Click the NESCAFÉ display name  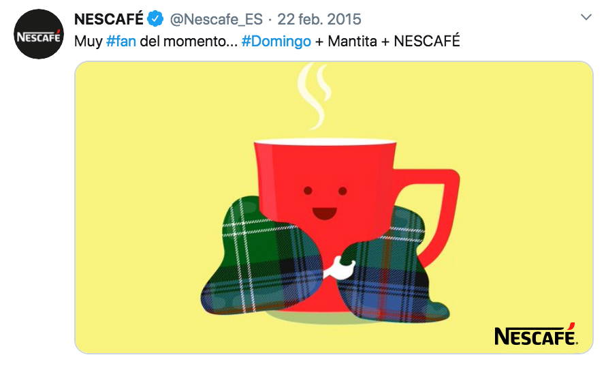click(108, 19)
